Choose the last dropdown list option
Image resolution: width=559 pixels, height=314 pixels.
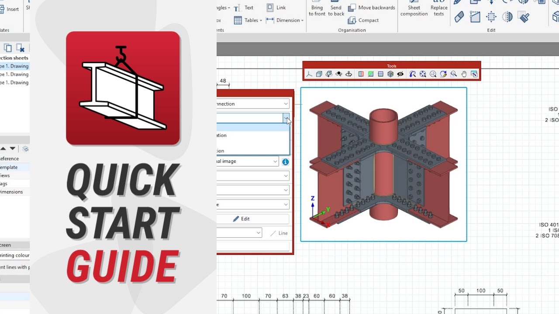pos(252,151)
